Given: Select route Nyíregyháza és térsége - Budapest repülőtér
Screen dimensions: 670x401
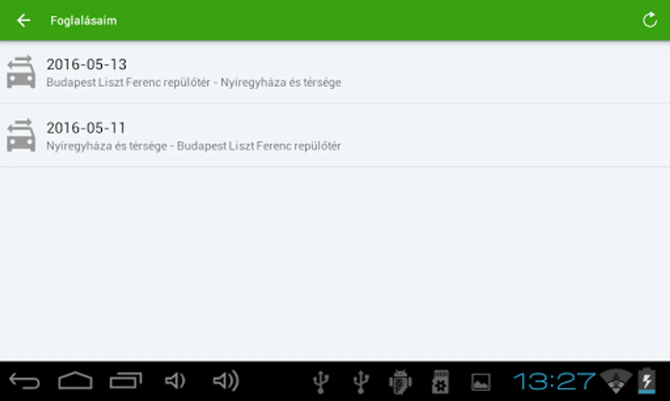Looking at the screenshot, I should [194, 146].
